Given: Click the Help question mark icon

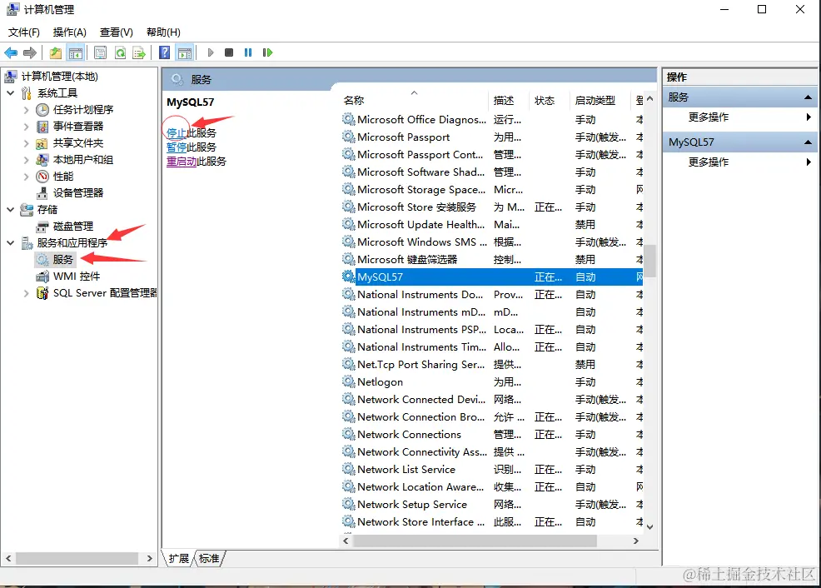Looking at the screenshot, I should pyautogui.click(x=164, y=52).
